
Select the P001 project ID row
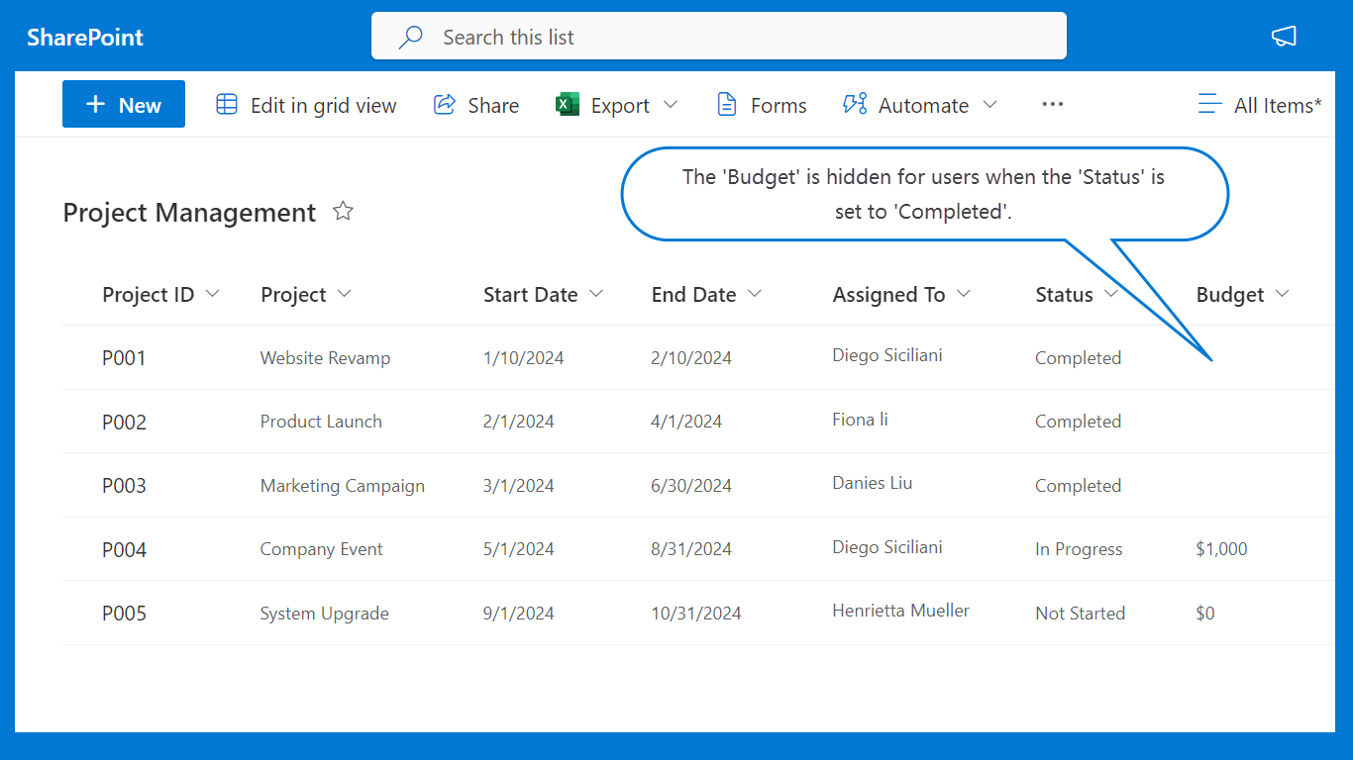click(124, 358)
